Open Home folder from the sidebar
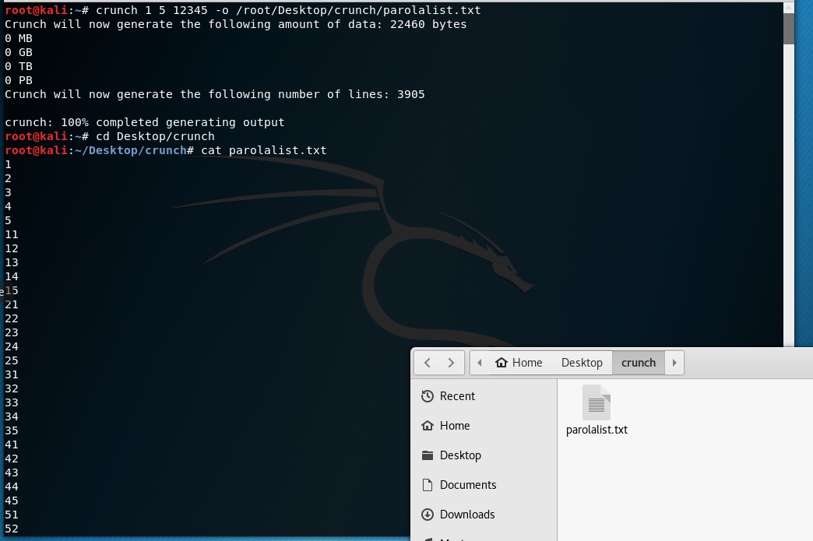This screenshot has width=813, height=541. point(454,426)
